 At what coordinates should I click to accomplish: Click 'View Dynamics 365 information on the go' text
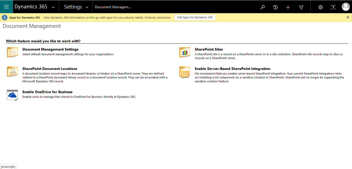107,18
